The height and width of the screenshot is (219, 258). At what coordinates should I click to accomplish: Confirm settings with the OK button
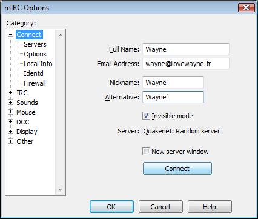[x=111, y=207]
